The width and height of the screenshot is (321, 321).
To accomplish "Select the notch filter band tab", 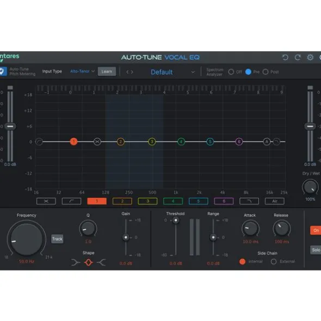I will [46, 201].
